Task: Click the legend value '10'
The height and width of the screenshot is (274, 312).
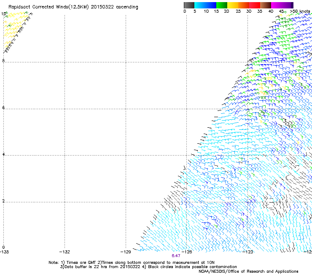Action: (206, 11)
